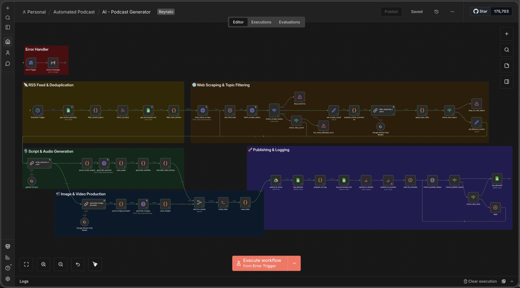Toggle the left sidebar panel
Screen dimensions: 520x288
pyautogui.click(x=8, y=27)
